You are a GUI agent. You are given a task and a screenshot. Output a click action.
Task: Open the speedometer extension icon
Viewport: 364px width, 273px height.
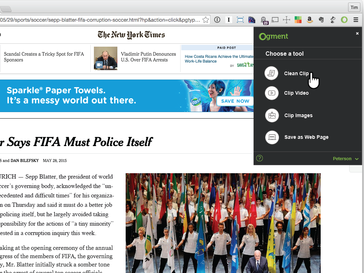252,20
